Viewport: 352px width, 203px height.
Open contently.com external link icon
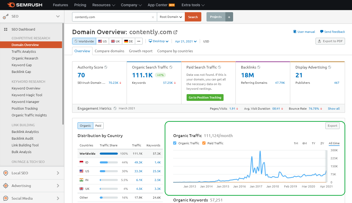point(175,32)
